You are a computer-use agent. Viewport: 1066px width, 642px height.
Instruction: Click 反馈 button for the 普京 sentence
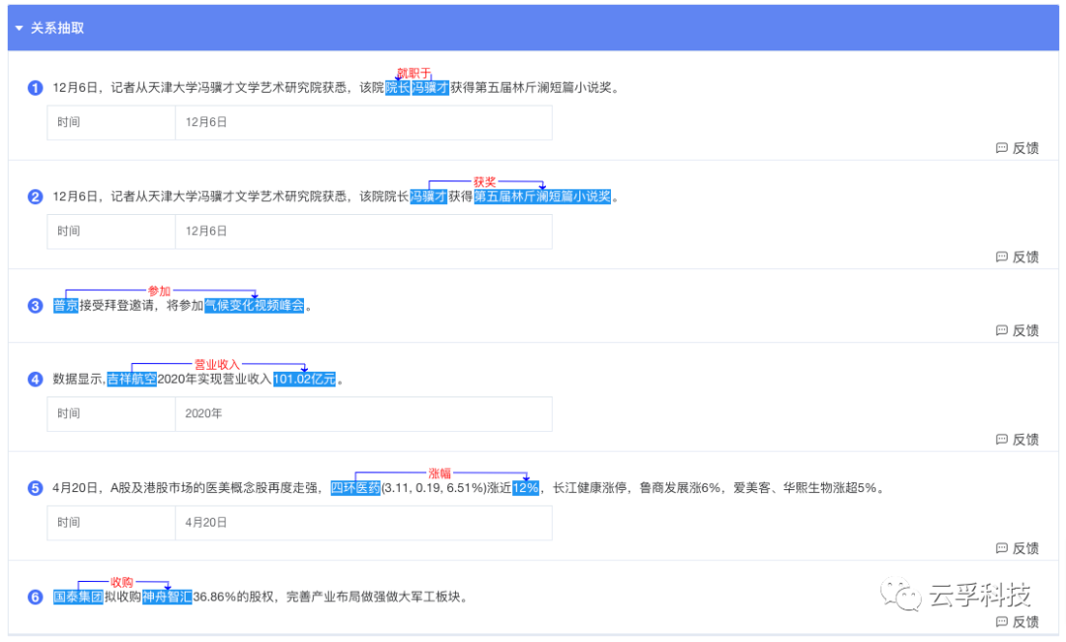coord(1017,330)
